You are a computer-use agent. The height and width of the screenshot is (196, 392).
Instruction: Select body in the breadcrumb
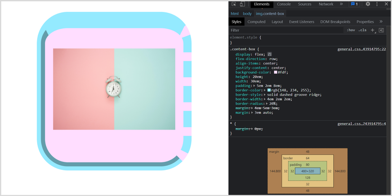[247, 14]
